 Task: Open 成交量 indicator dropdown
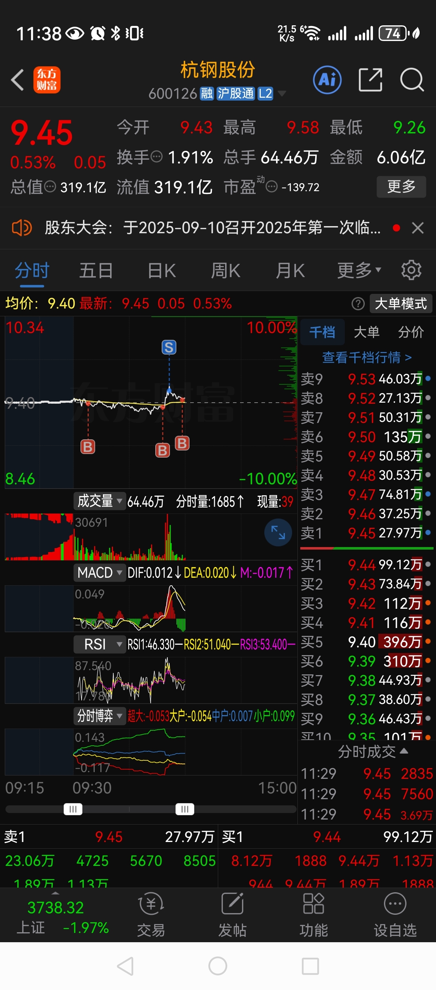click(x=99, y=501)
